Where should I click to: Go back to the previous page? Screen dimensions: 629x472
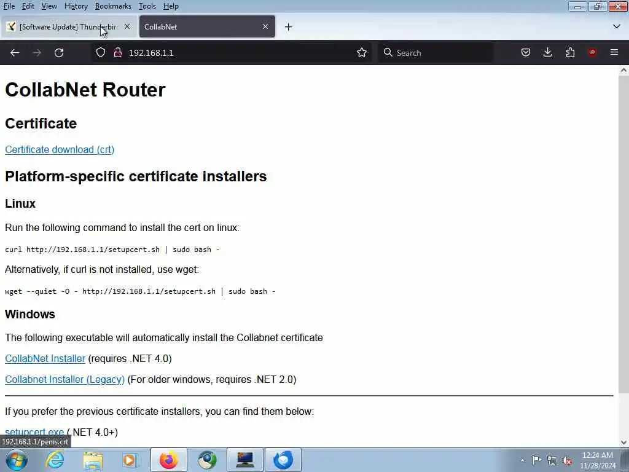point(15,53)
